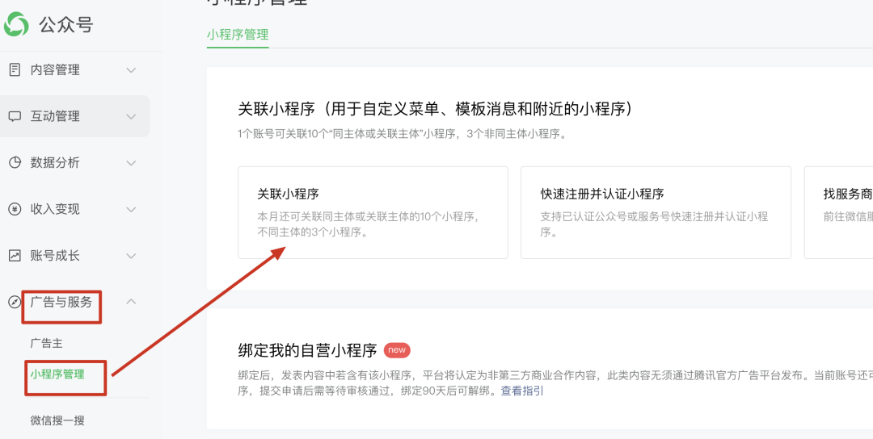Click the text 1个账号可关联10个
873x439 pixels.
[403, 135]
